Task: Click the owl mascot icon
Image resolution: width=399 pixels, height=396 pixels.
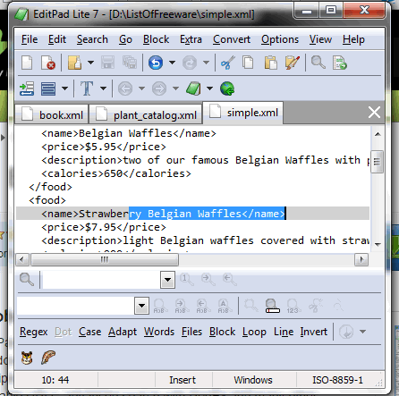Action: coord(27,358)
